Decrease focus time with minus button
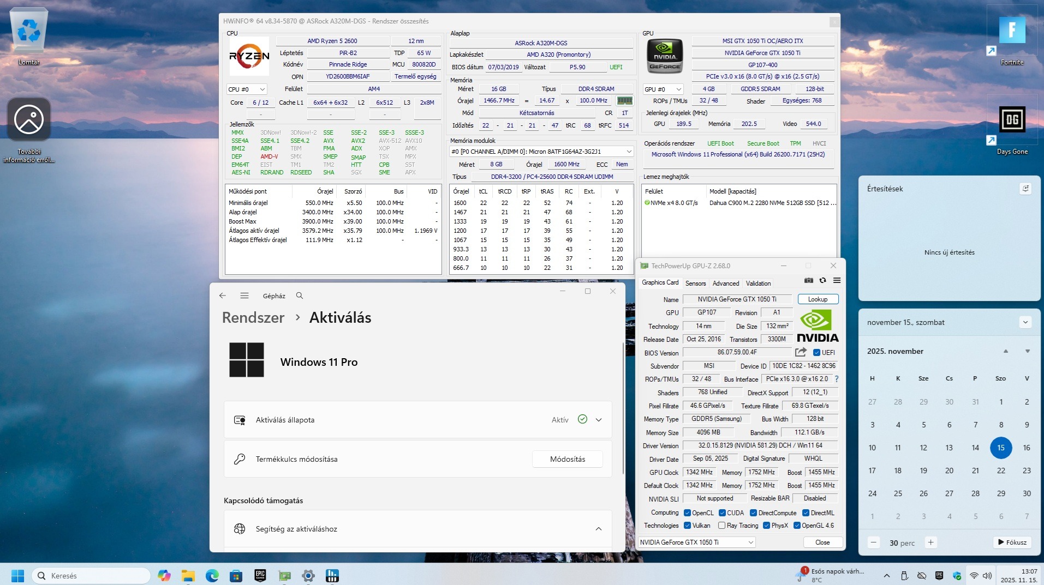 874,542
